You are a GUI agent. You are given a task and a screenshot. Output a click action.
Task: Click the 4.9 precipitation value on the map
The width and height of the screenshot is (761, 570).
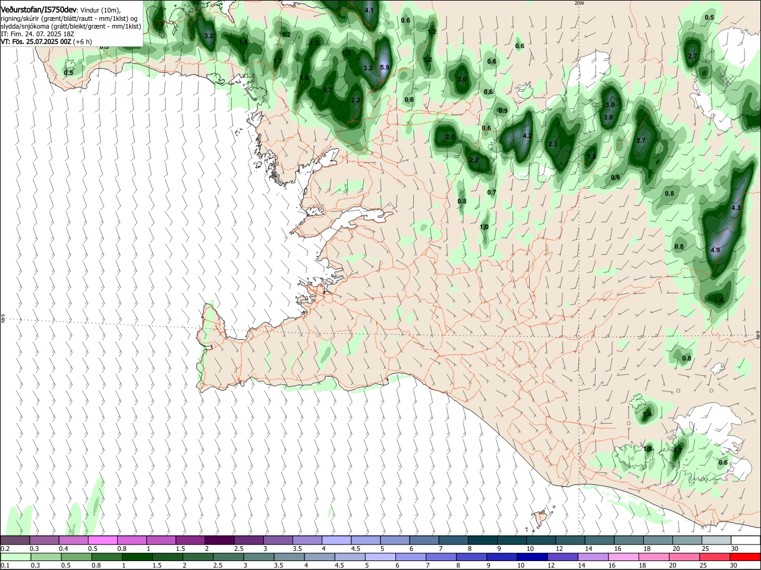715,250
